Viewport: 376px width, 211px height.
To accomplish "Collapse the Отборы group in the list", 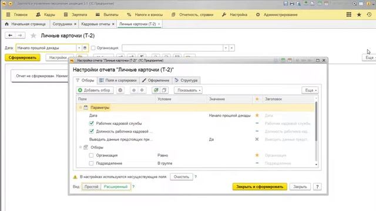I will (x=80, y=147).
